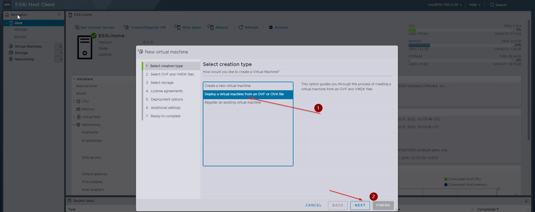The height and width of the screenshot is (212, 535).
Task: Select Networking in the Navigator
Action: [x=24, y=59]
